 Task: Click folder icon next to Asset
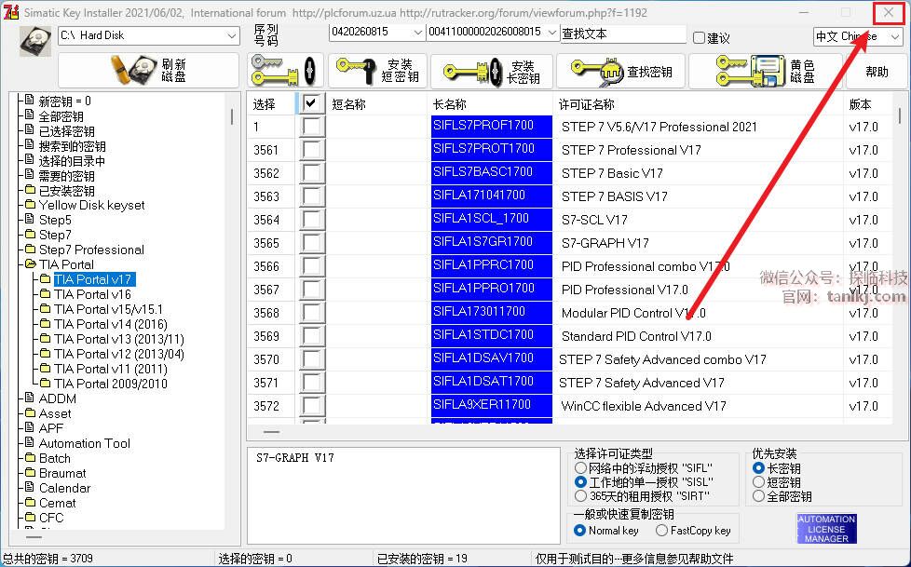coord(30,413)
